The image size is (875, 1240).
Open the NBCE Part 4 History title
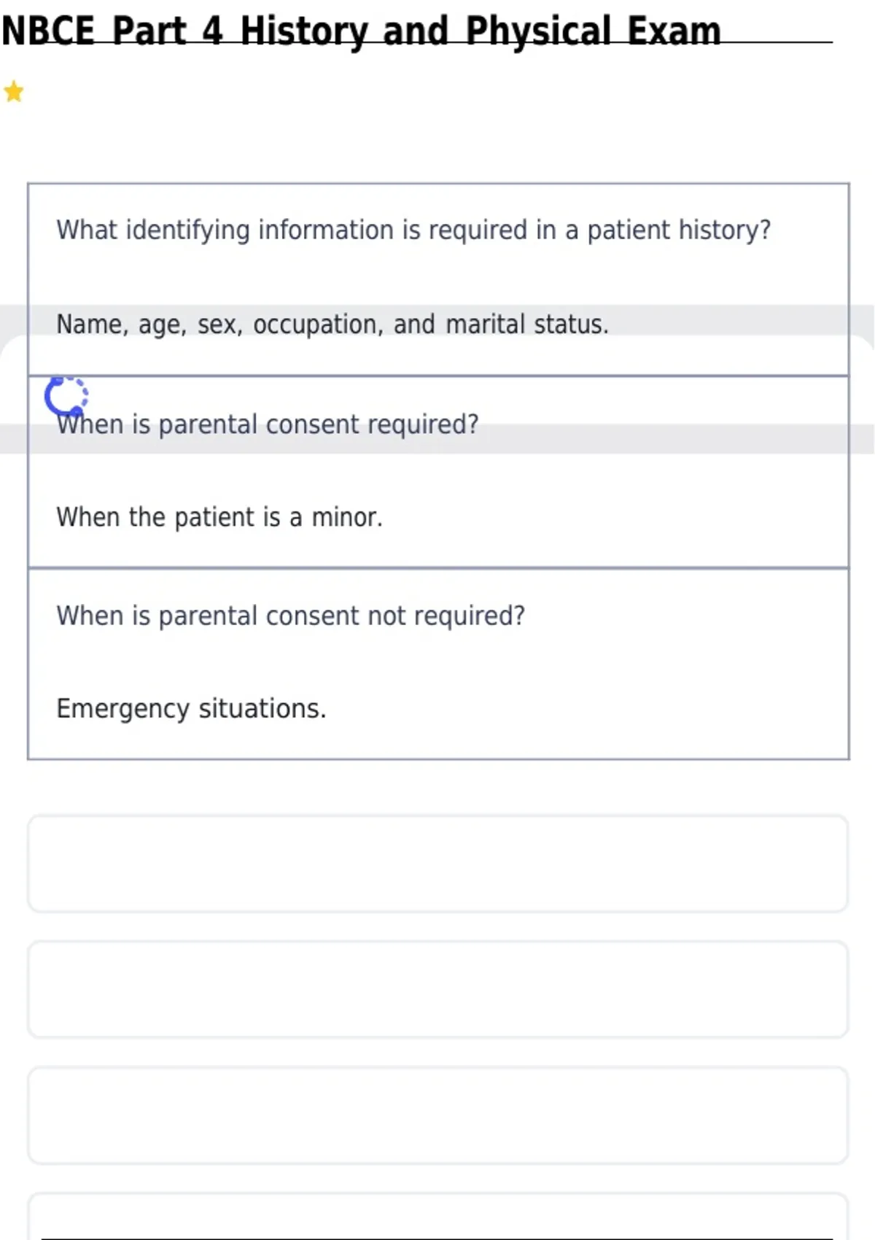pyautogui.click(x=361, y=31)
